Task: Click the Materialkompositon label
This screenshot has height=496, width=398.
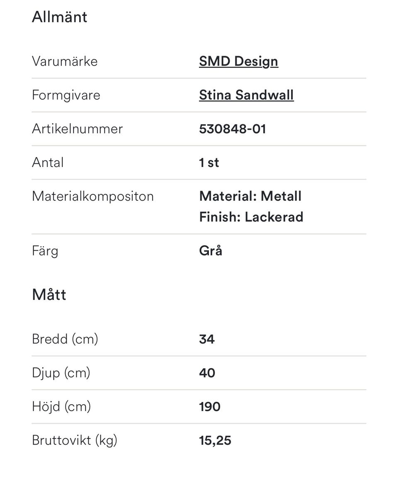Action: (93, 196)
